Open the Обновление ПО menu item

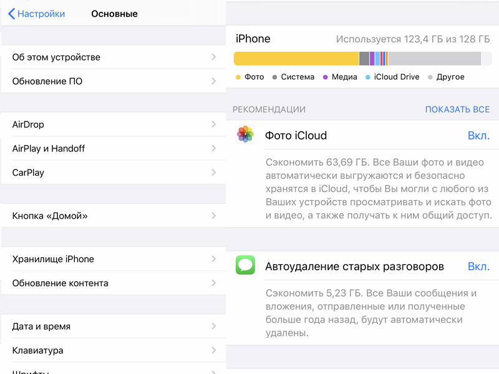tap(114, 81)
